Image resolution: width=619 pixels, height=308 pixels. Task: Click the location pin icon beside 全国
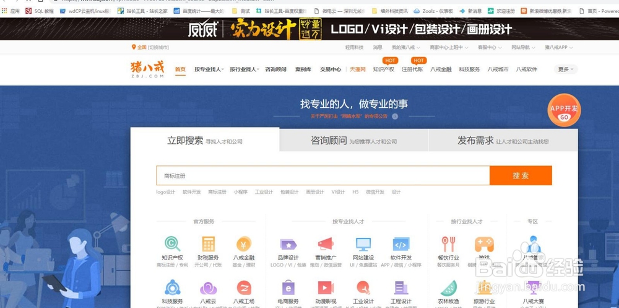click(134, 47)
